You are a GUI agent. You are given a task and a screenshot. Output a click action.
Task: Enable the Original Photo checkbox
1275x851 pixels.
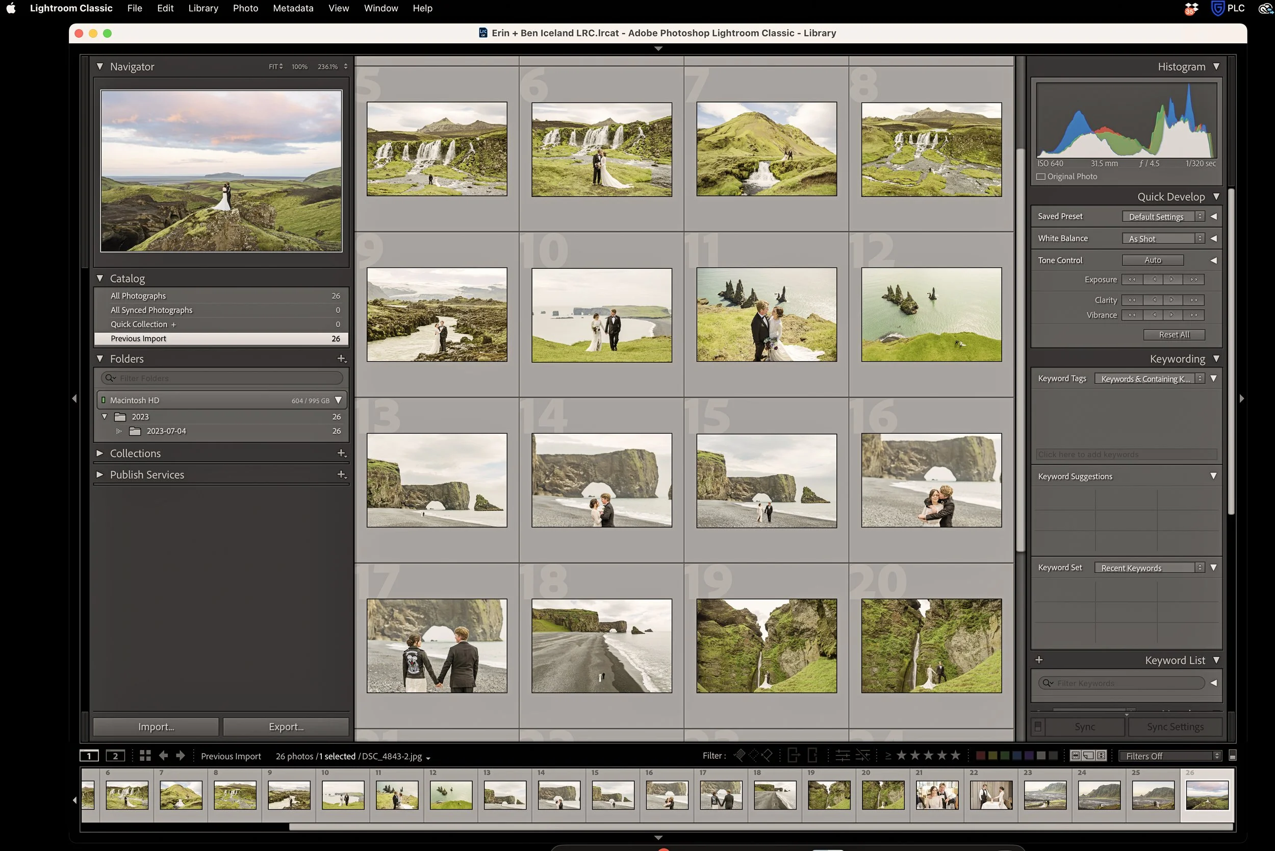[x=1040, y=177]
